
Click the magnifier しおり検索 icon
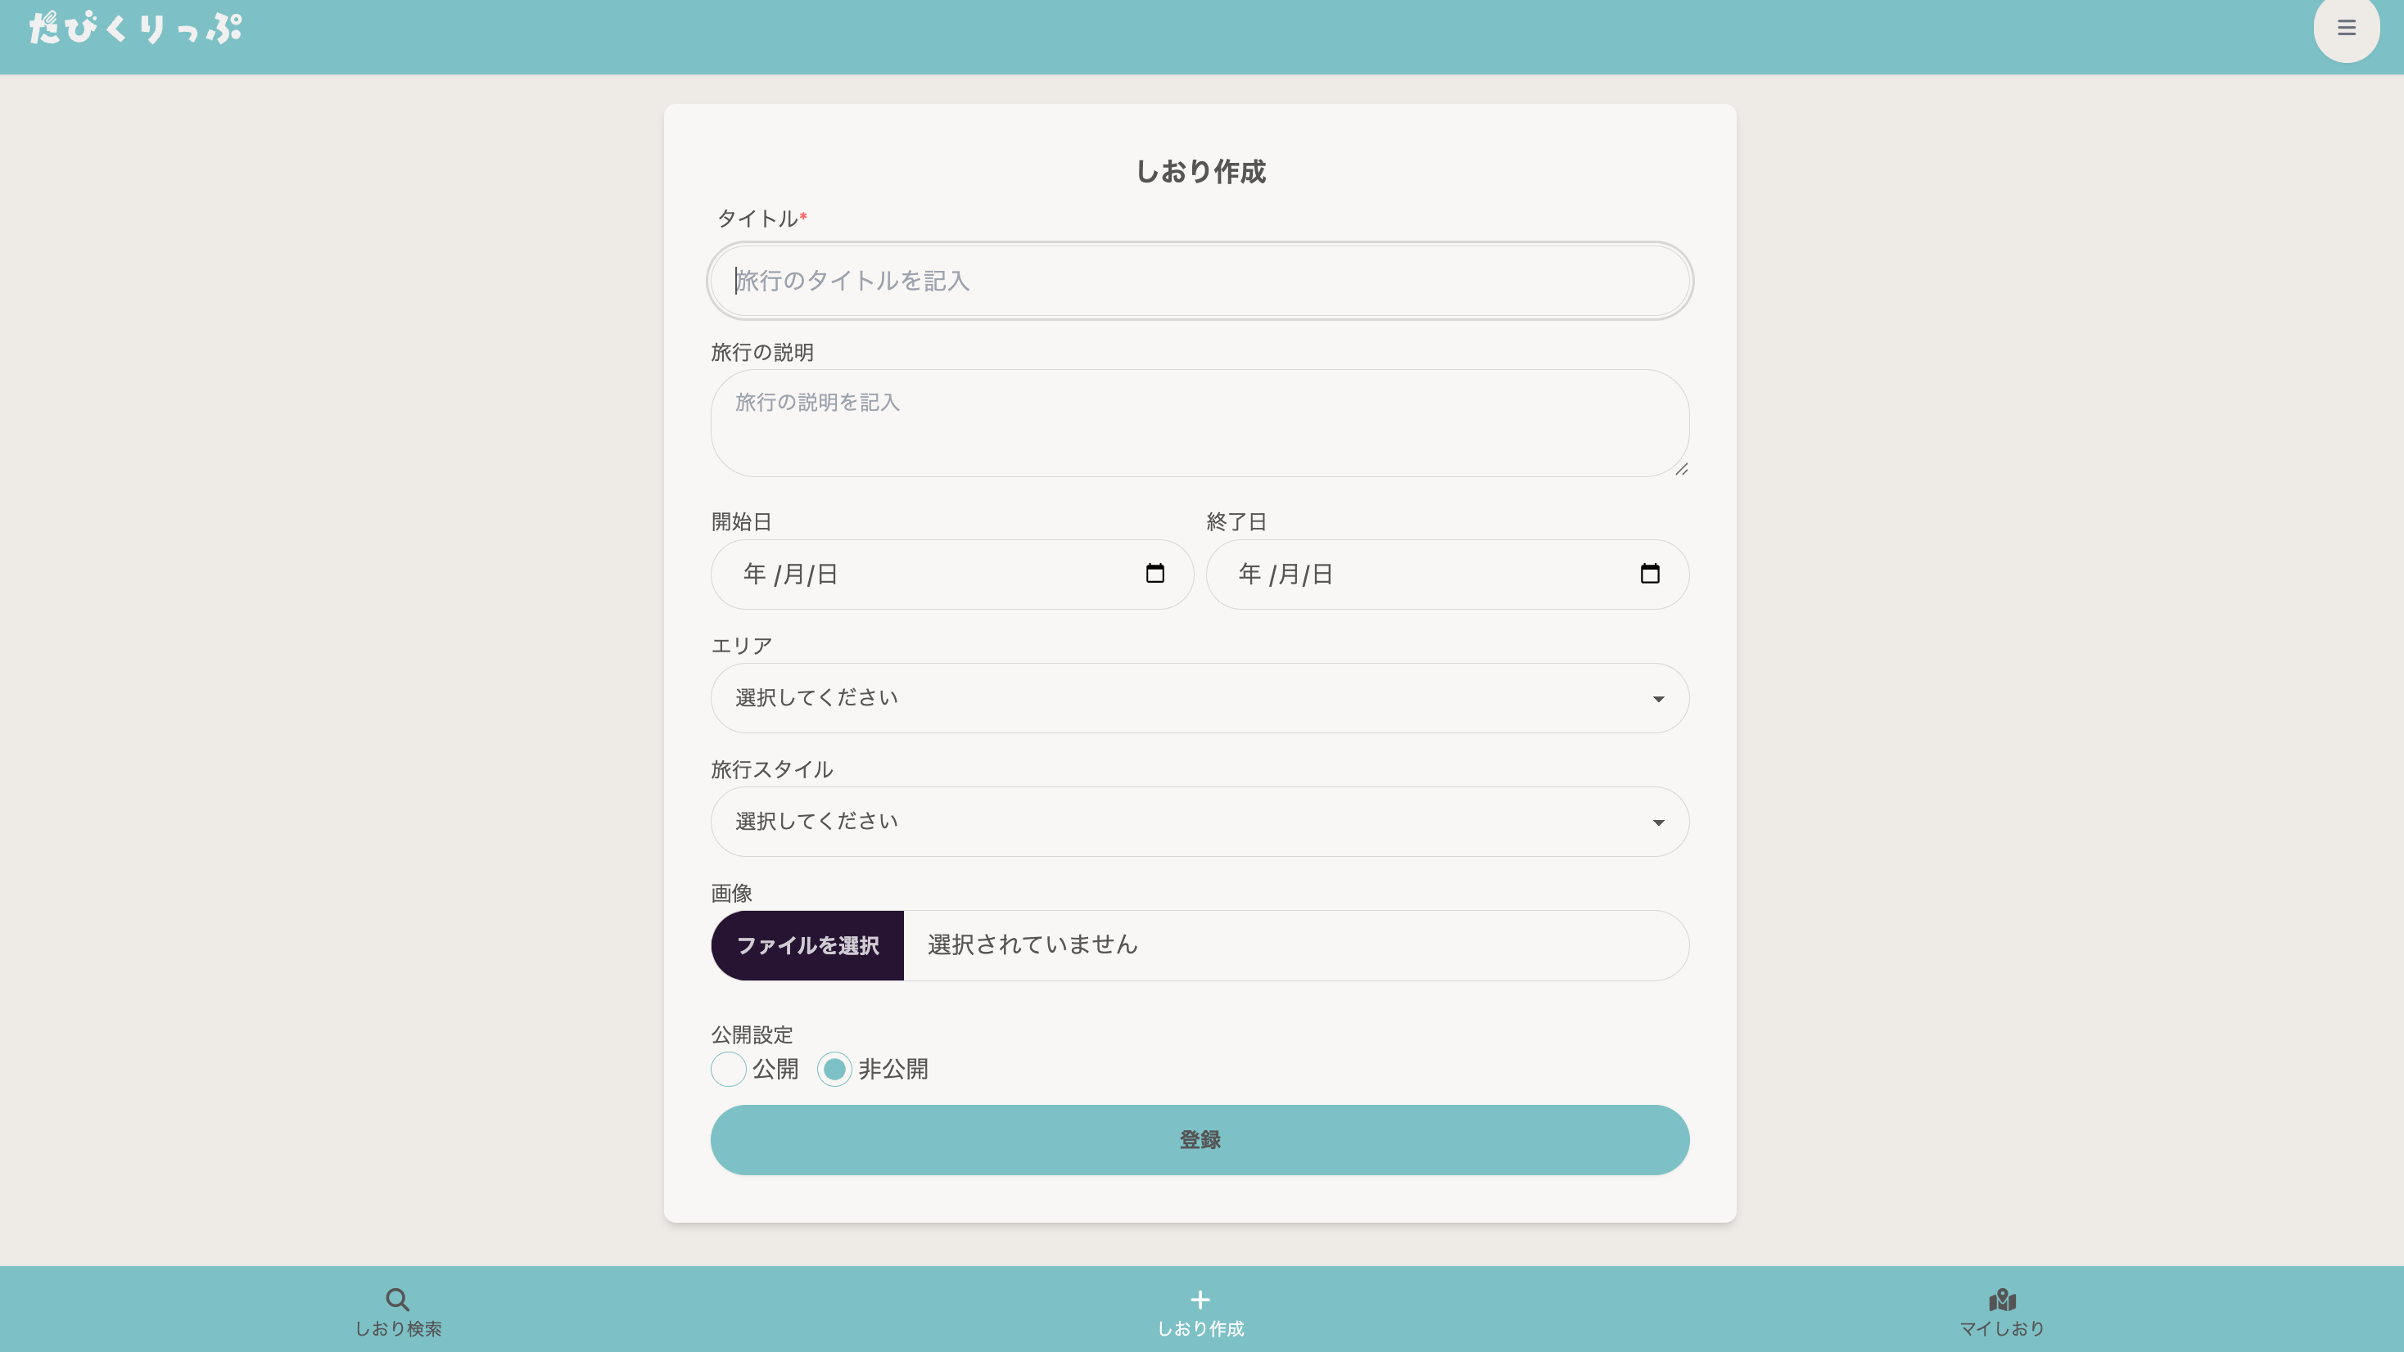coord(398,1299)
